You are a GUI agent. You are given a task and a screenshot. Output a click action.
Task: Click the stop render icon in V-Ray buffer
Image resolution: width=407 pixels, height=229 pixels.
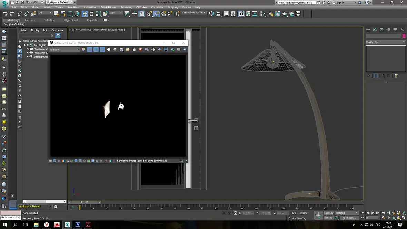[140, 50]
